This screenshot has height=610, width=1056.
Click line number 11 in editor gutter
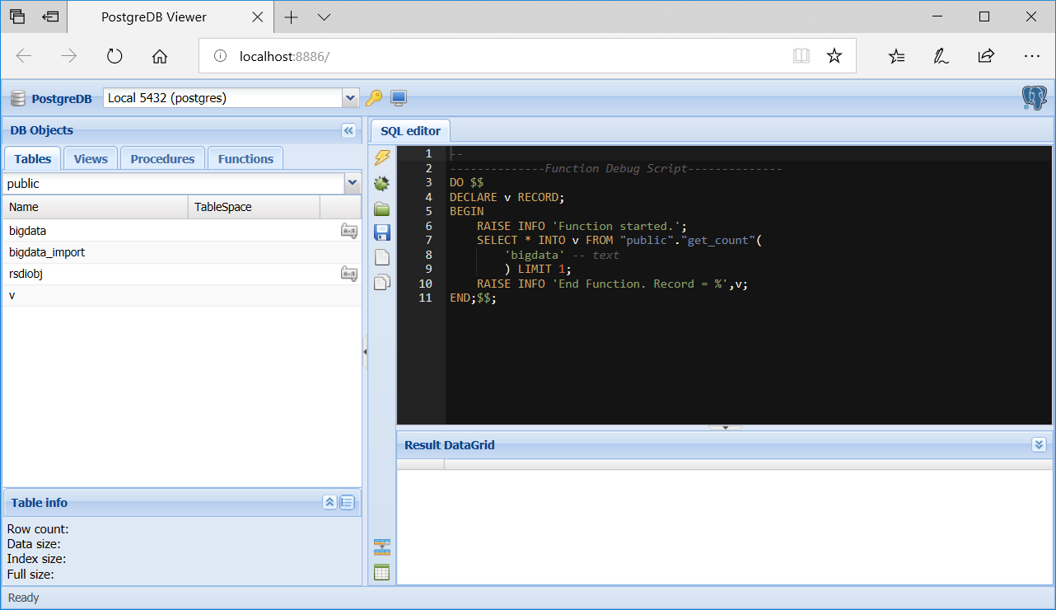pos(425,298)
